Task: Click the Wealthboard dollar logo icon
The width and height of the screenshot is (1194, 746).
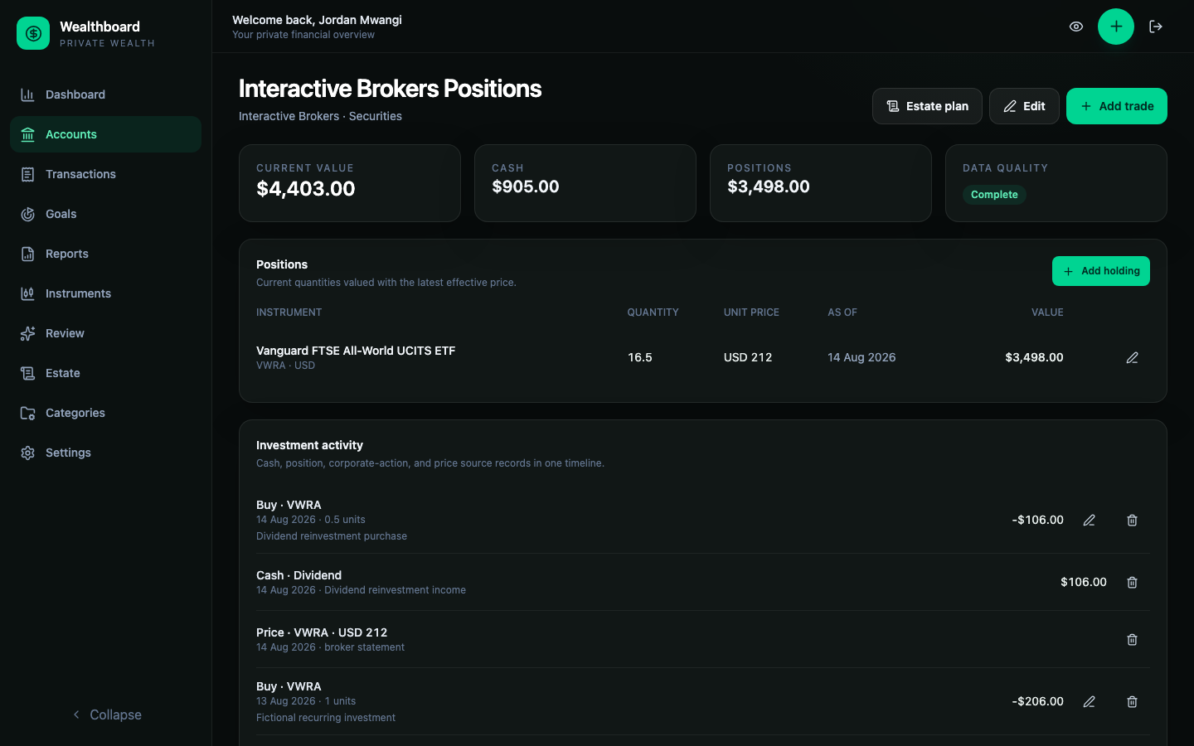Action: pyautogui.click(x=33, y=33)
